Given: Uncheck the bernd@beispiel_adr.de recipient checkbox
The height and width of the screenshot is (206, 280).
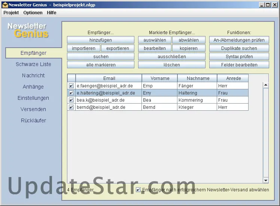Looking at the screenshot, I should 71,107.
